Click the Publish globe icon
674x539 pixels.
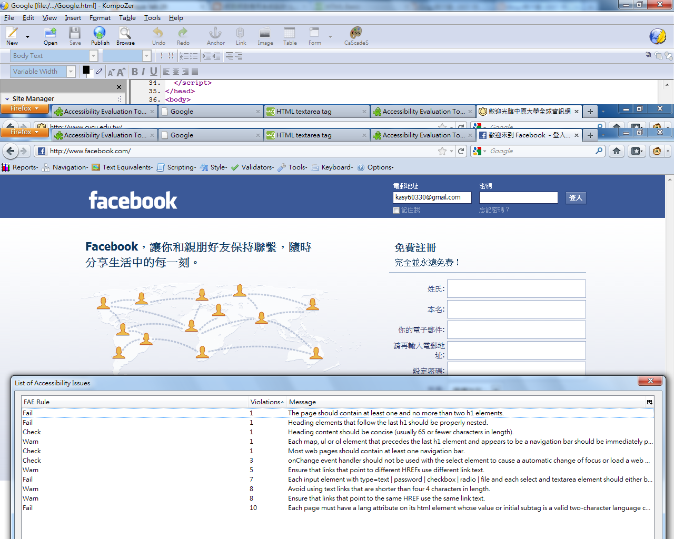[x=100, y=33]
